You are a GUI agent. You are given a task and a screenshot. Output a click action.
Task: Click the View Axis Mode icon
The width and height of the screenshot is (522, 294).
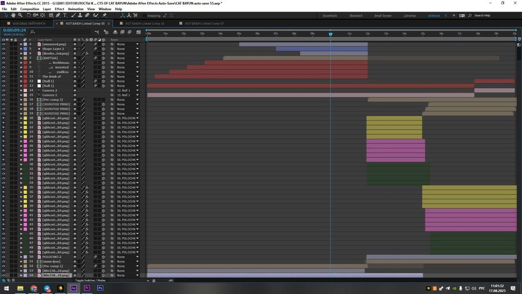click(135, 15)
